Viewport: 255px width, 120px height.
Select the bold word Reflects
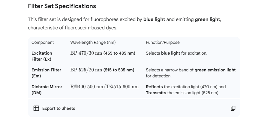(154, 87)
